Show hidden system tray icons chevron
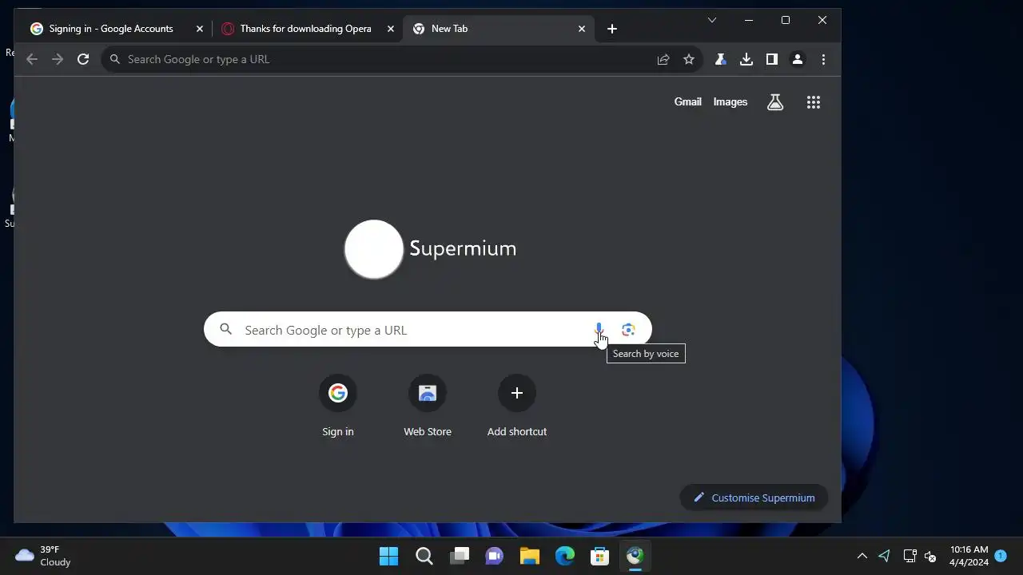This screenshot has width=1023, height=575. (862, 556)
